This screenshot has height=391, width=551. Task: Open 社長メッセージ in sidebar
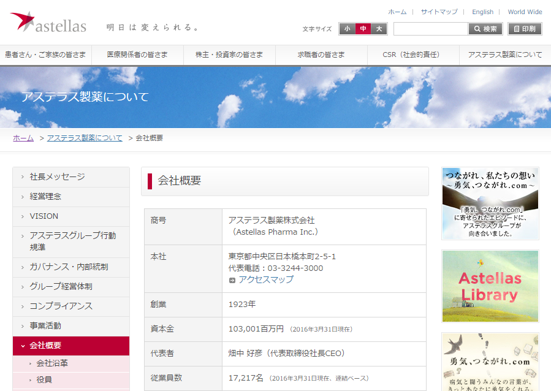71,177
